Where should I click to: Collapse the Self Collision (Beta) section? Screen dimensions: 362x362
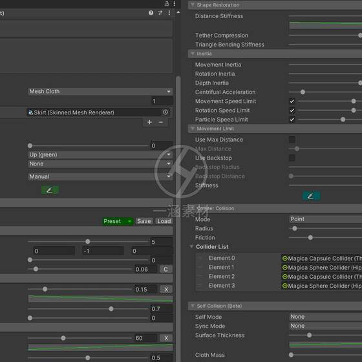coord(193,306)
